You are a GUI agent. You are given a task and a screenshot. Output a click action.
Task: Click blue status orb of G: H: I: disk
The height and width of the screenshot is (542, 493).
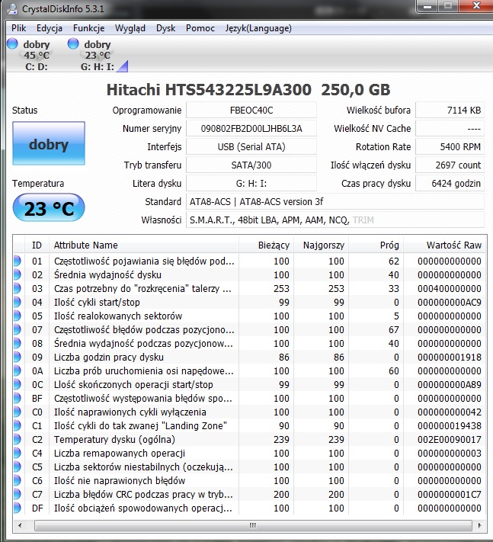coord(73,43)
